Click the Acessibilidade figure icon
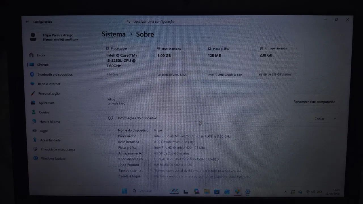The width and height of the screenshot is (363, 204). pos(35,140)
